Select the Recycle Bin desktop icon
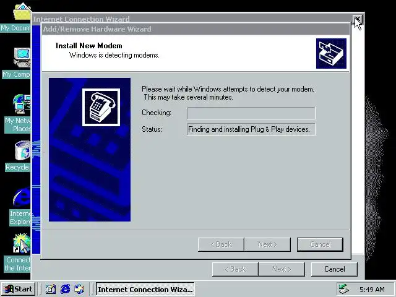396x297 pixels. pos(22,150)
